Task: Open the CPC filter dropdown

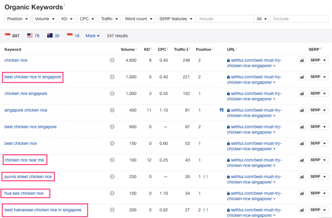Action: tap(87, 19)
